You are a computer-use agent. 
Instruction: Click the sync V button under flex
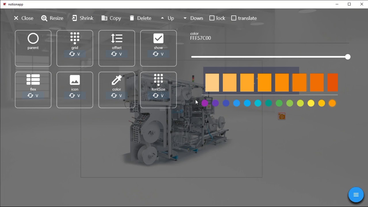pos(33,95)
